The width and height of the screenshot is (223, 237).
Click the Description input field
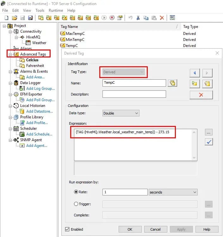(134, 94)
